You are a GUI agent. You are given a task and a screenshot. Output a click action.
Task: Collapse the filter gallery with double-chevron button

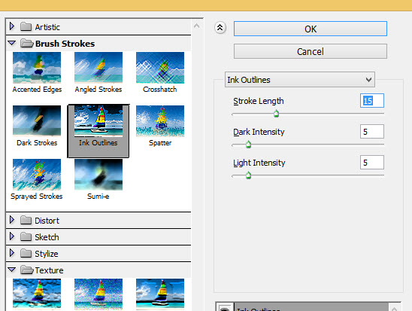[x=220, y=27]
